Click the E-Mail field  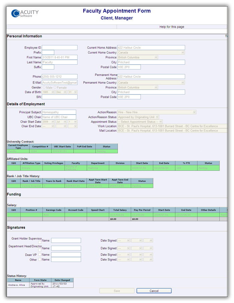click(60, 83)
